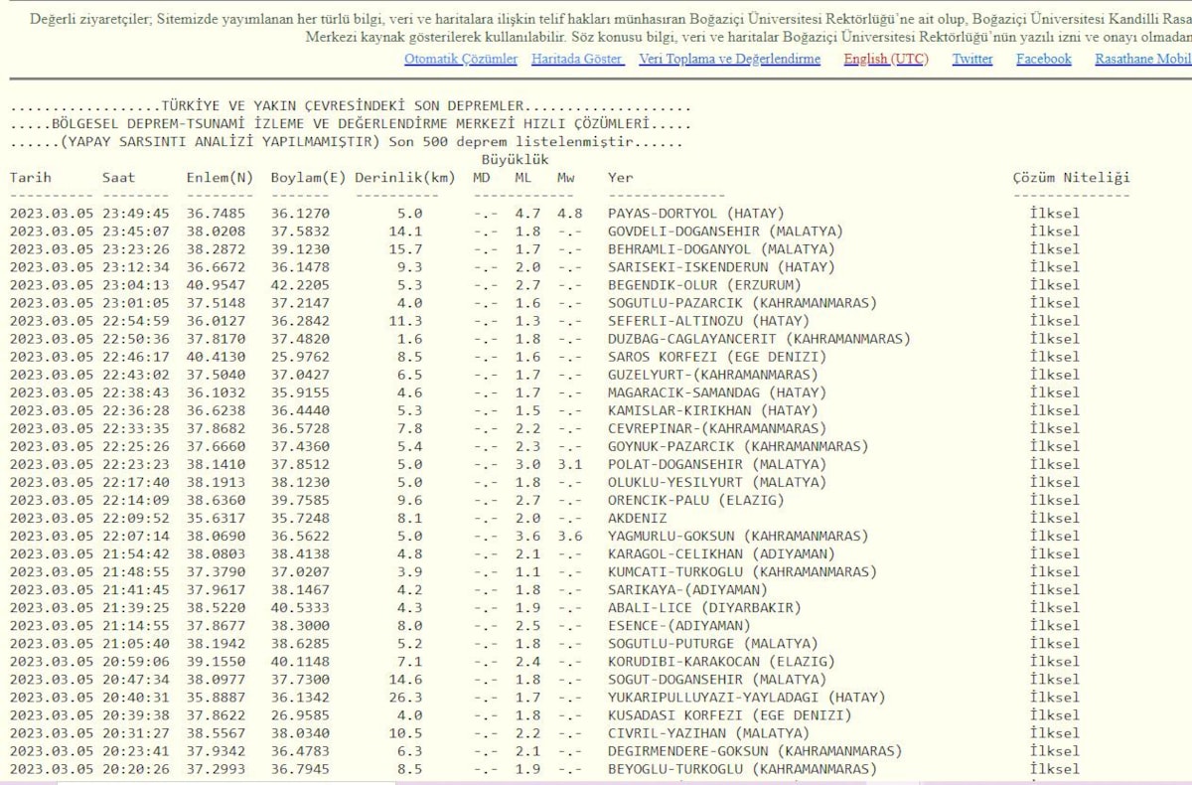This screenshot has width=1192, height=785.
Task: Click the Büyüklük heading text
Action: (515, 160)
